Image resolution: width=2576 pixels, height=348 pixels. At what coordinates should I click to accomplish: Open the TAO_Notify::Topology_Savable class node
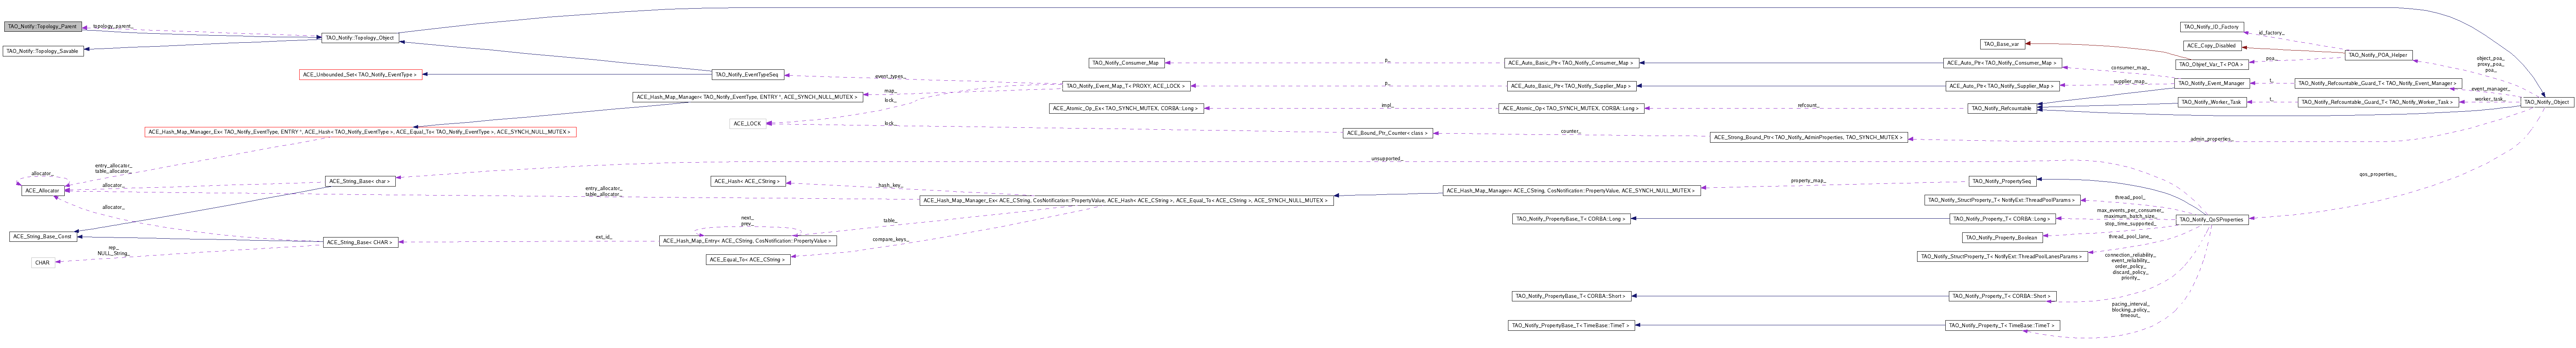[x=43, y=51]
